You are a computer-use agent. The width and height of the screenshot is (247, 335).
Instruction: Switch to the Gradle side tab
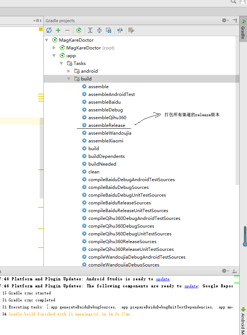tap(243, 29)
